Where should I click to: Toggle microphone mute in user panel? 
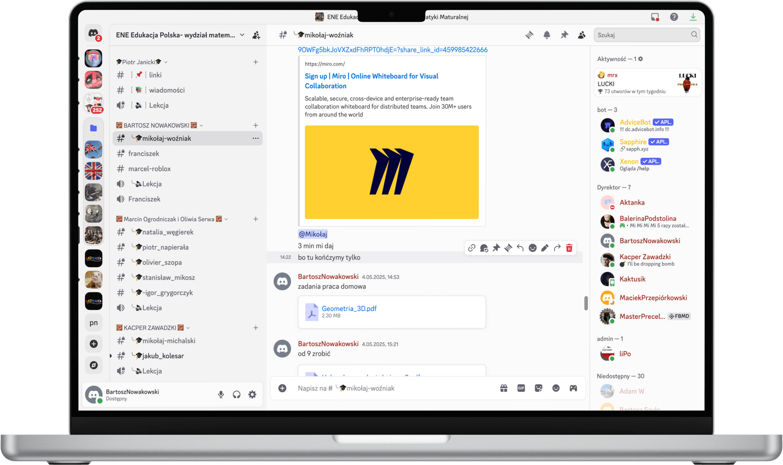(x=221, y=395)
